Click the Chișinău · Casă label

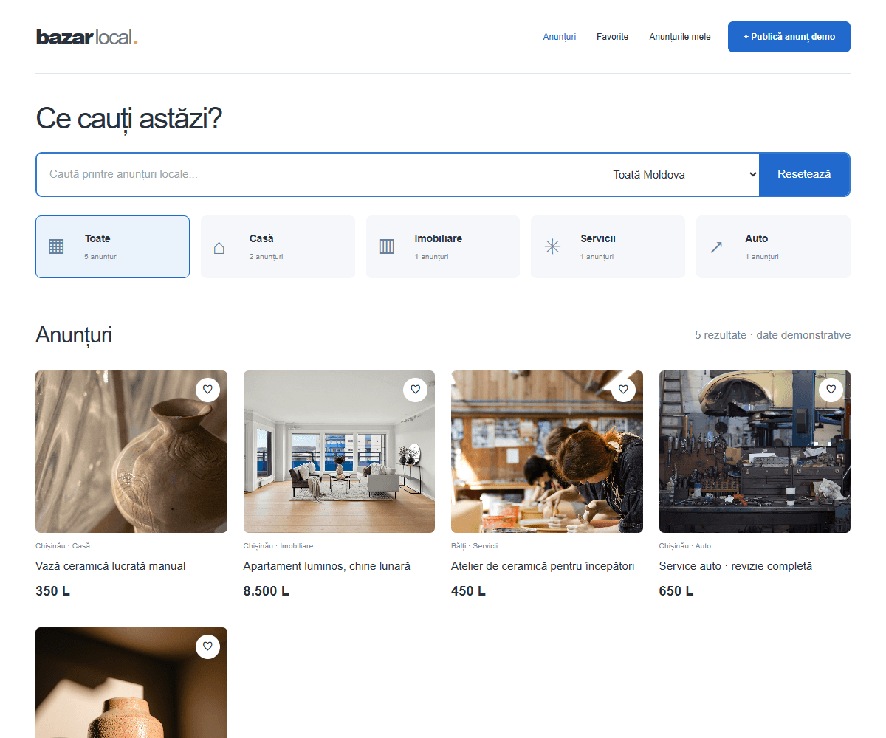[63, 546]
